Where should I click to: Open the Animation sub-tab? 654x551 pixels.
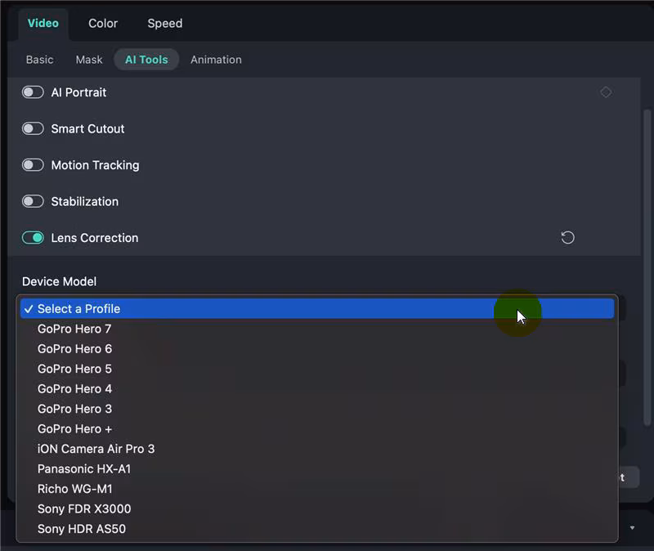click(216, 60)
